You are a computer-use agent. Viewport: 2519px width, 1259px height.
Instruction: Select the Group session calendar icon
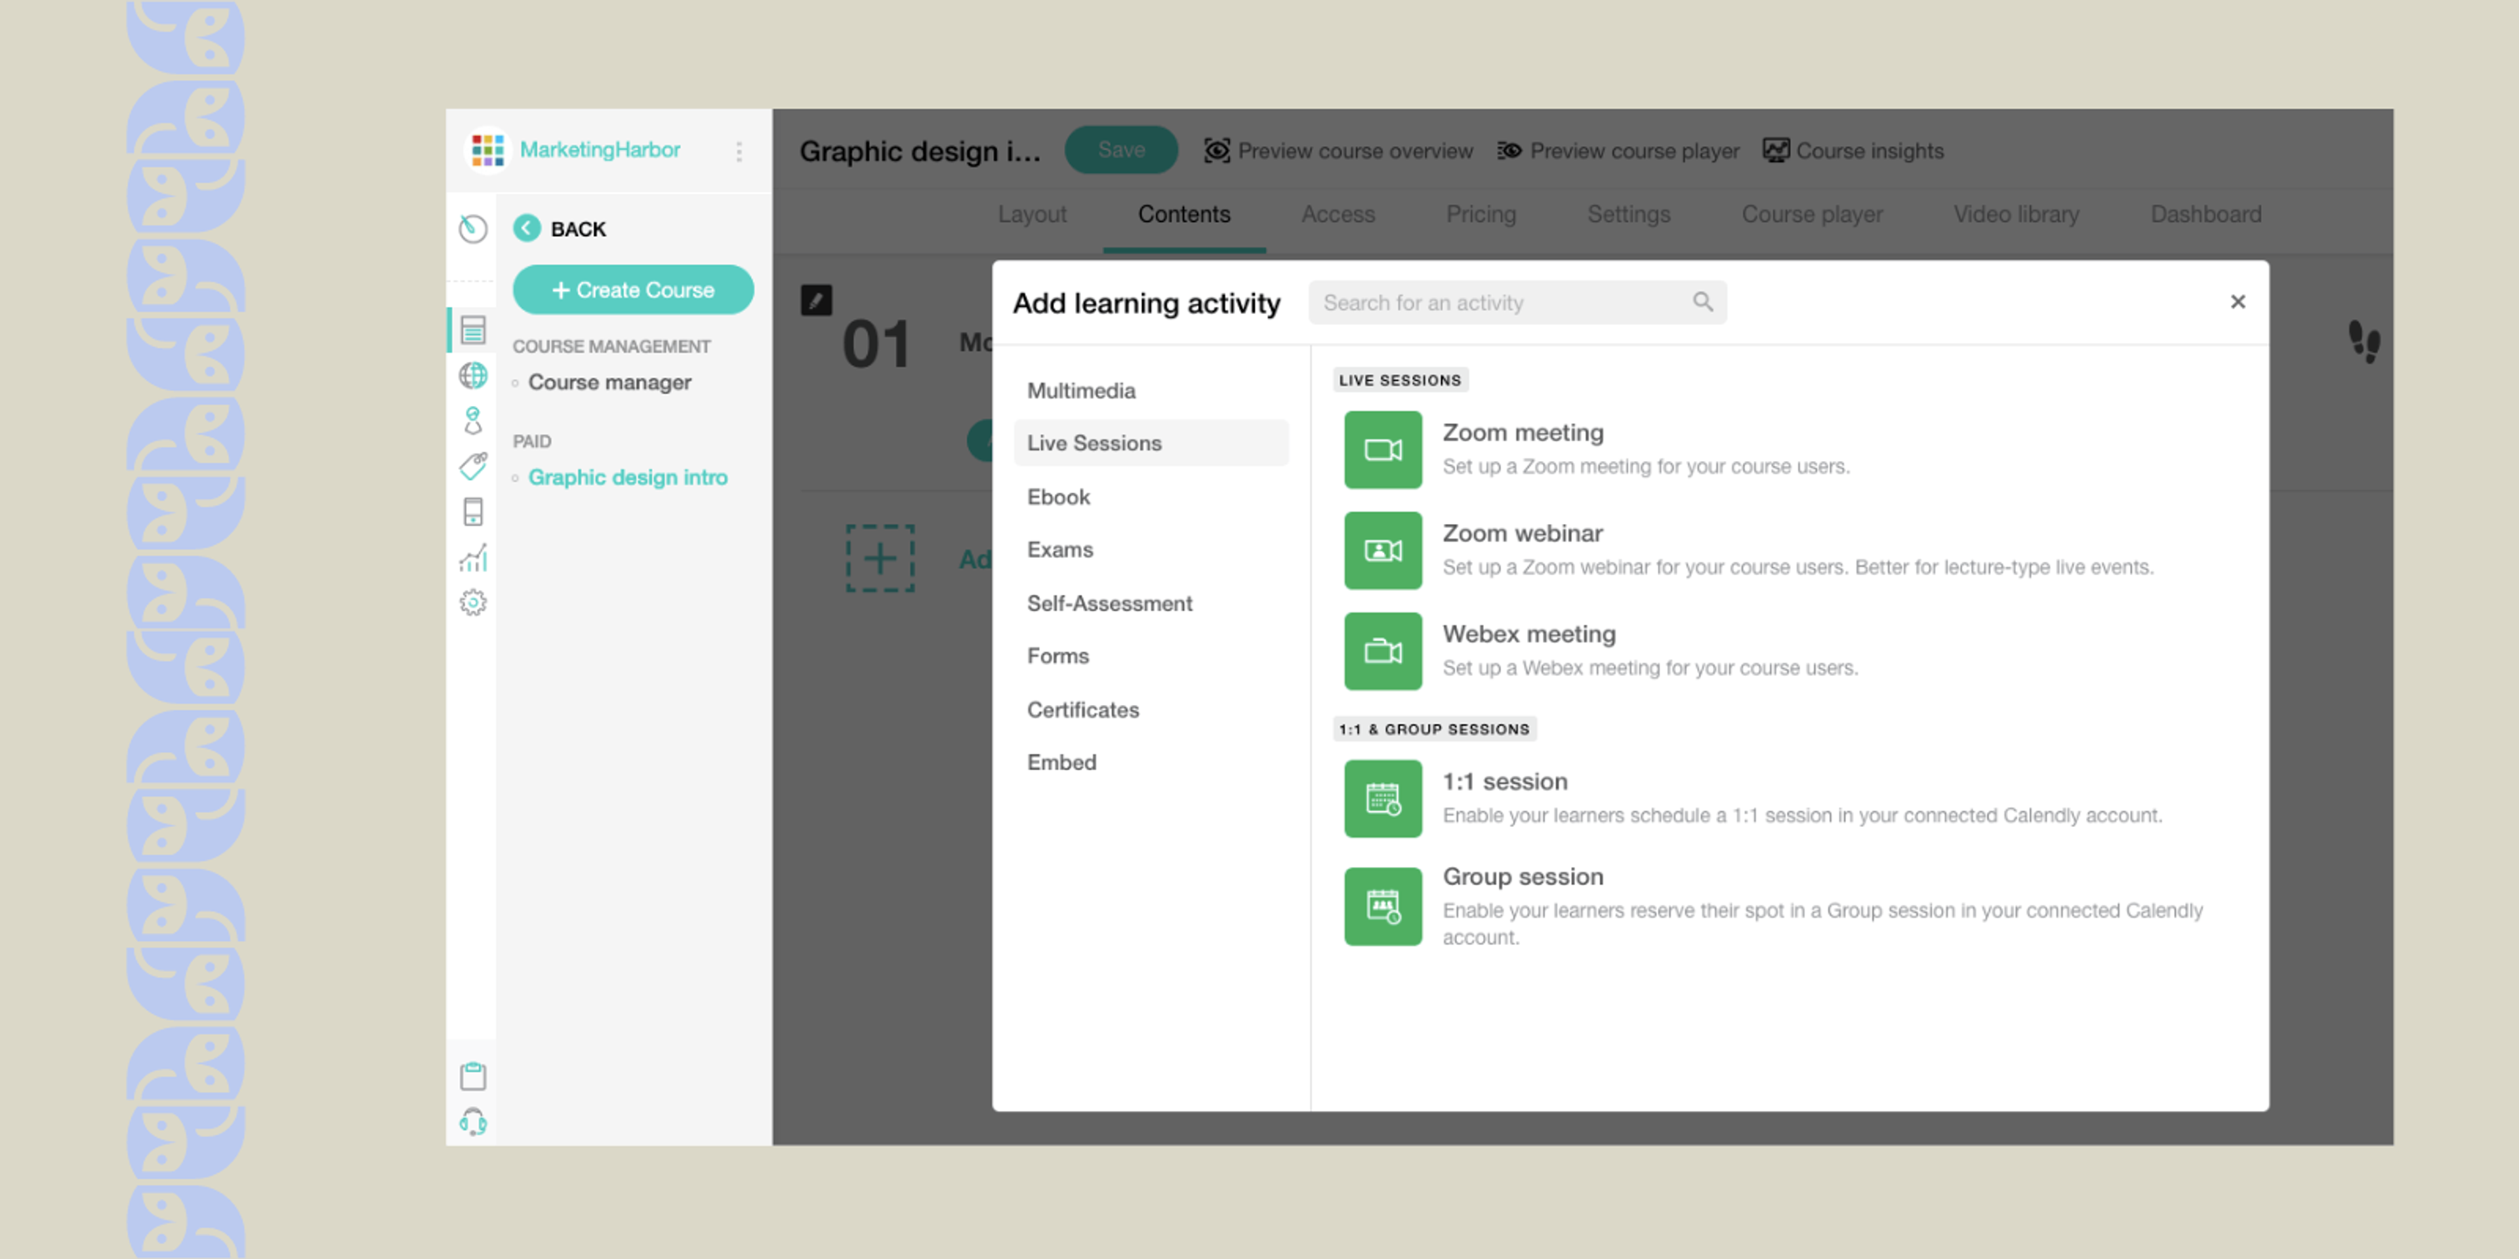coord(1383,906)
